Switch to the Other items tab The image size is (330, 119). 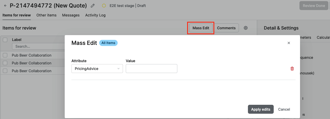(x=47, y=15)
